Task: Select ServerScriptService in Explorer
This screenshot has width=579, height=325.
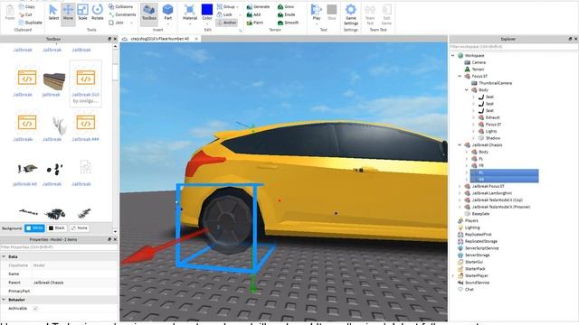Action: (x=481, y=248)
